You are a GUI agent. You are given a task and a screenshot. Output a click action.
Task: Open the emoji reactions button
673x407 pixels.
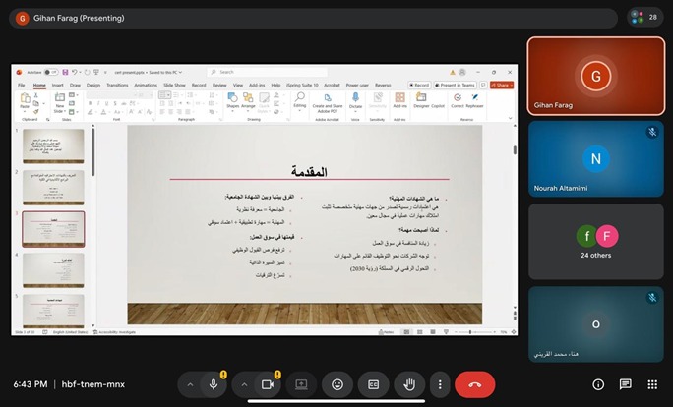(x=337, y=384)
